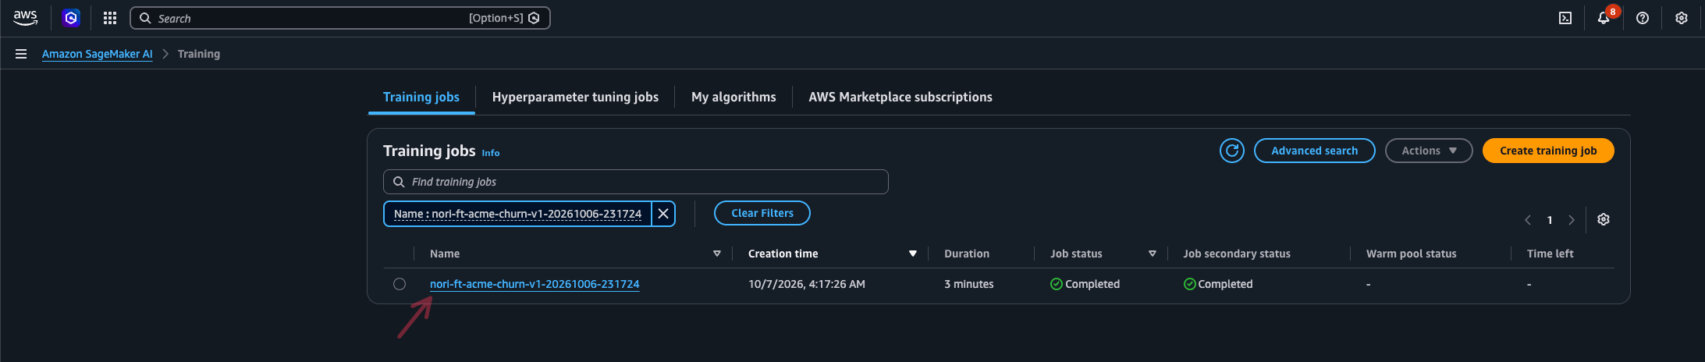Viewport: 1705px width, 362px height.
Task: Open the Actions dropdown
Action: pyautogui.click(x=1429, y=151)
